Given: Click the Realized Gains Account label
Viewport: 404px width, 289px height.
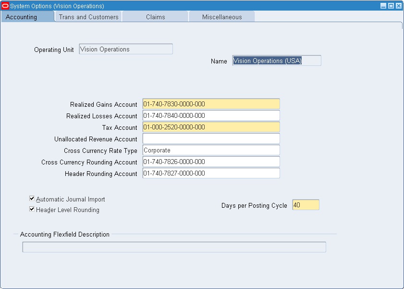Looking at the screenshot, I should point(104,104).
